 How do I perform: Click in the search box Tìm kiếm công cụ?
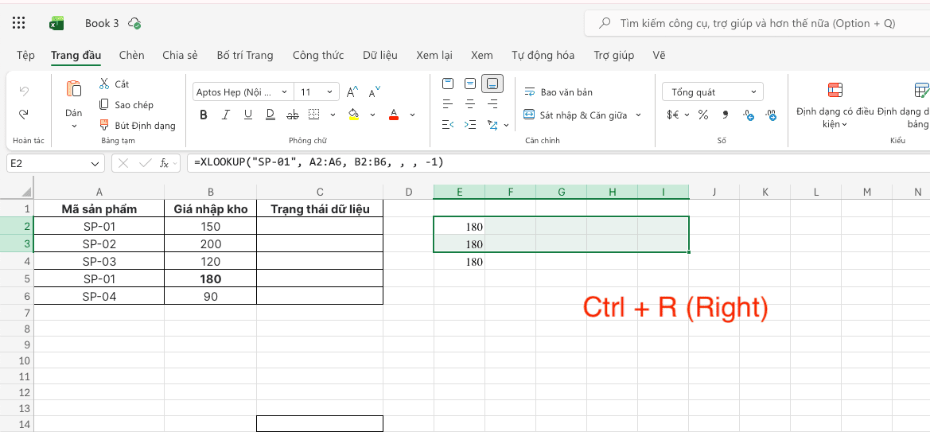point(757,23)
